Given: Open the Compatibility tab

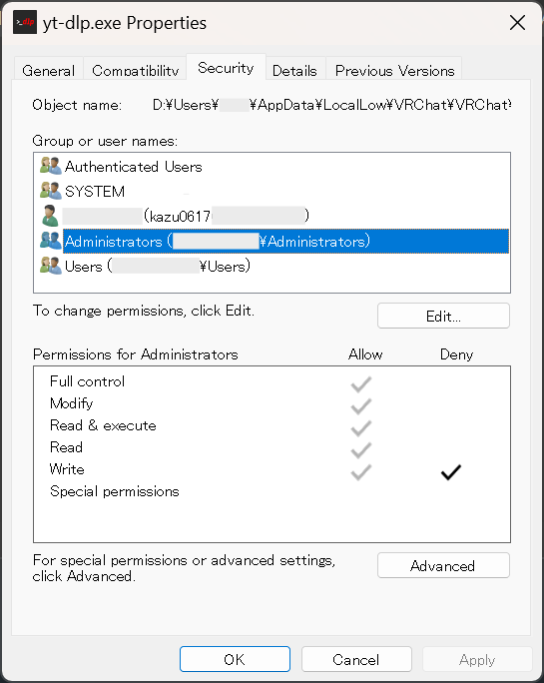Looking at the screenshot, I should point(135,70).
